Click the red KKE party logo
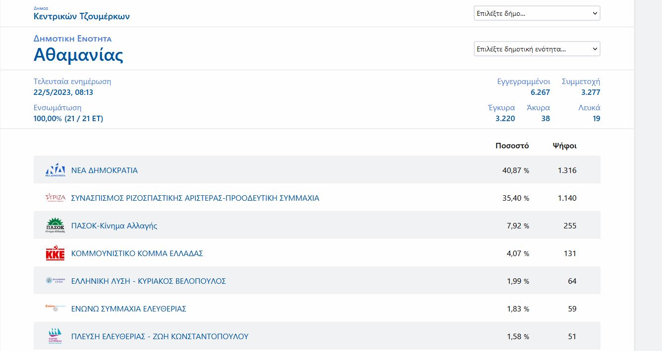Screen dimensions: 662x351 pyautogui.click(x=55, y=254)
